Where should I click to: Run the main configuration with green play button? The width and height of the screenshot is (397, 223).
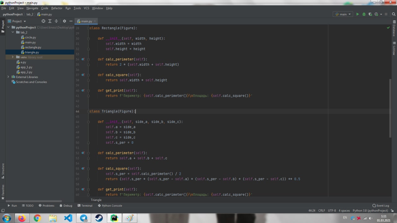(x=358, y=14)
